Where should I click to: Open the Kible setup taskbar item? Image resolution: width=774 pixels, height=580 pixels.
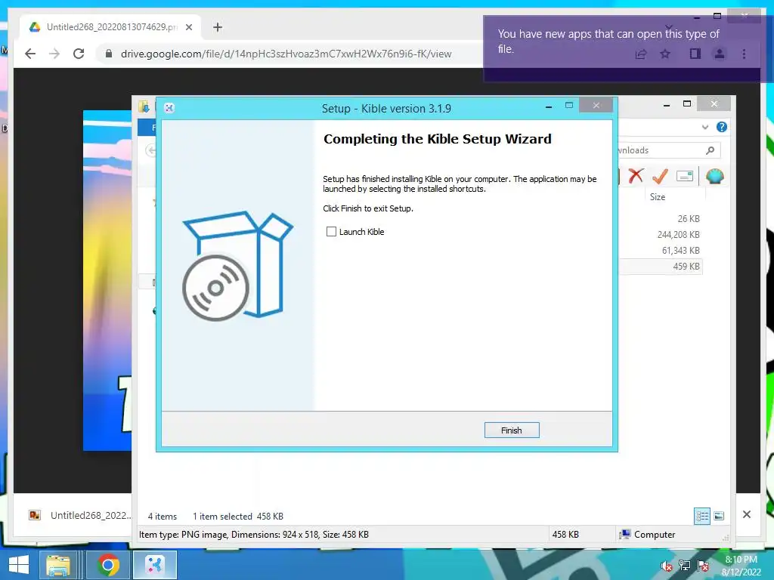154,565
